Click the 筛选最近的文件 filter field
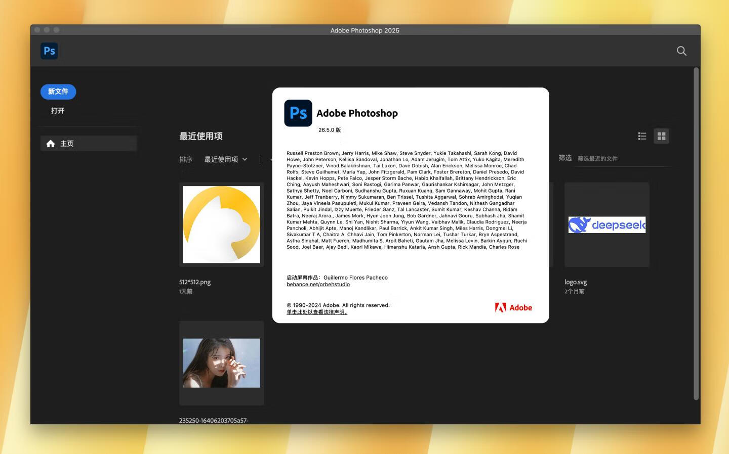This screenshot has width=729, height=454. pos(623,159)
